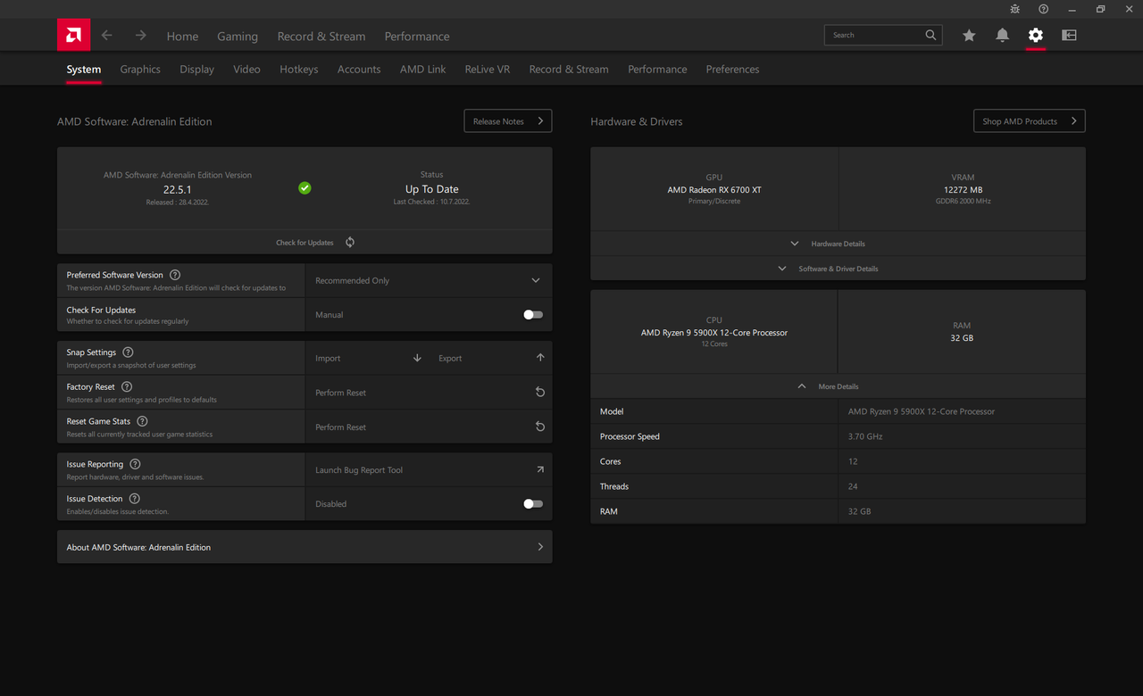The height and width of the screenshot is (696, 1143).
Task: Show help for Reset Game Stats
Action: 142,421
